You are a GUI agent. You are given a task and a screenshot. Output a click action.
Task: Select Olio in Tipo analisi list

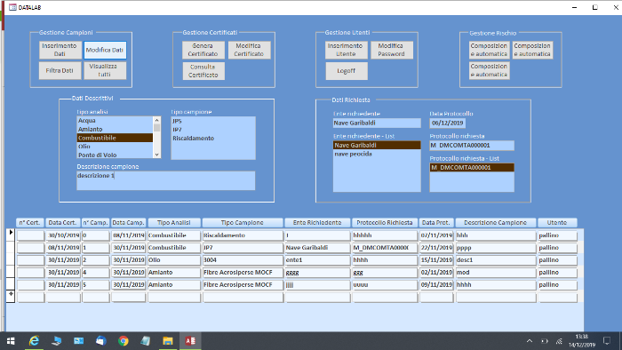pos(115,147)
